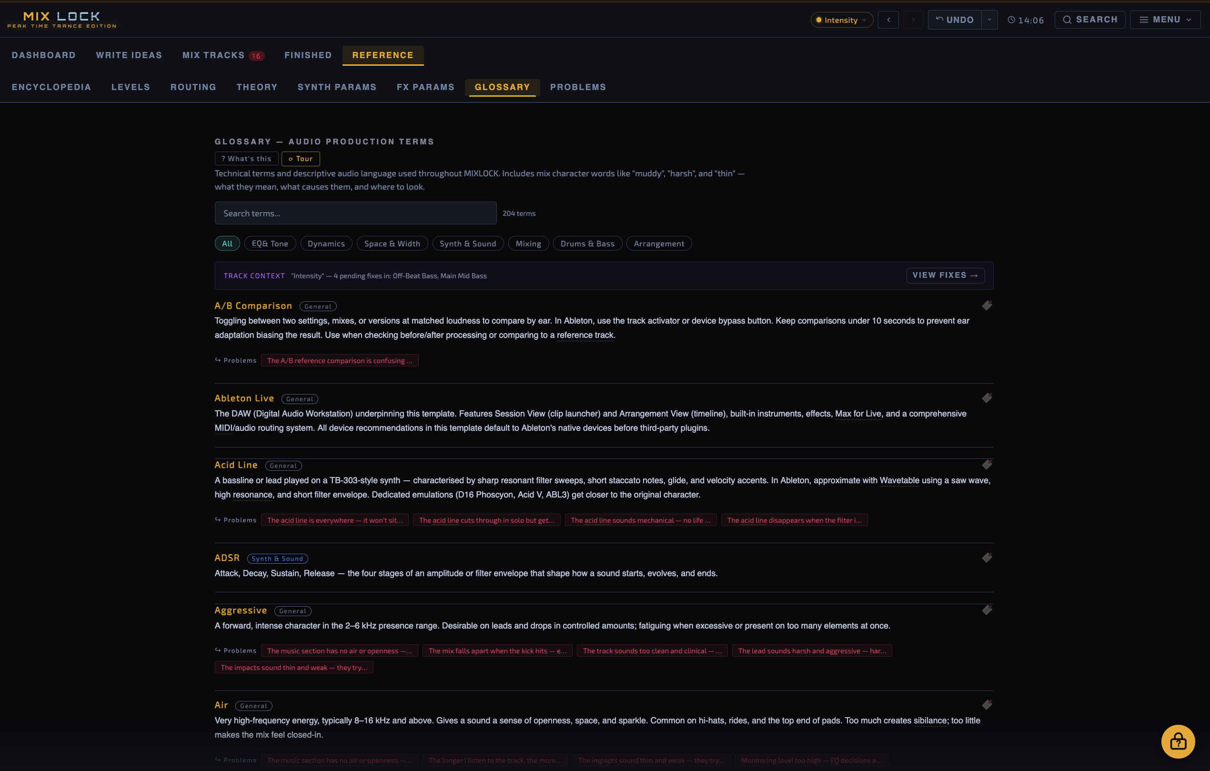Click the Search terms input field
Image resolution: width=1210 pixels, height=771 pixels.
click(355, 213)
